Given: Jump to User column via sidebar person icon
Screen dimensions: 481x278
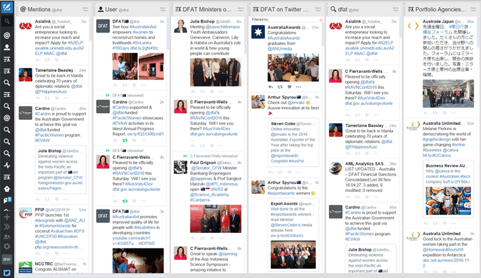Looking at the screenshot, I should [x=7, y=48].
